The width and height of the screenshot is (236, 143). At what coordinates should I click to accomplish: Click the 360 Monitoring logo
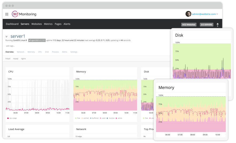coord(24,14)
